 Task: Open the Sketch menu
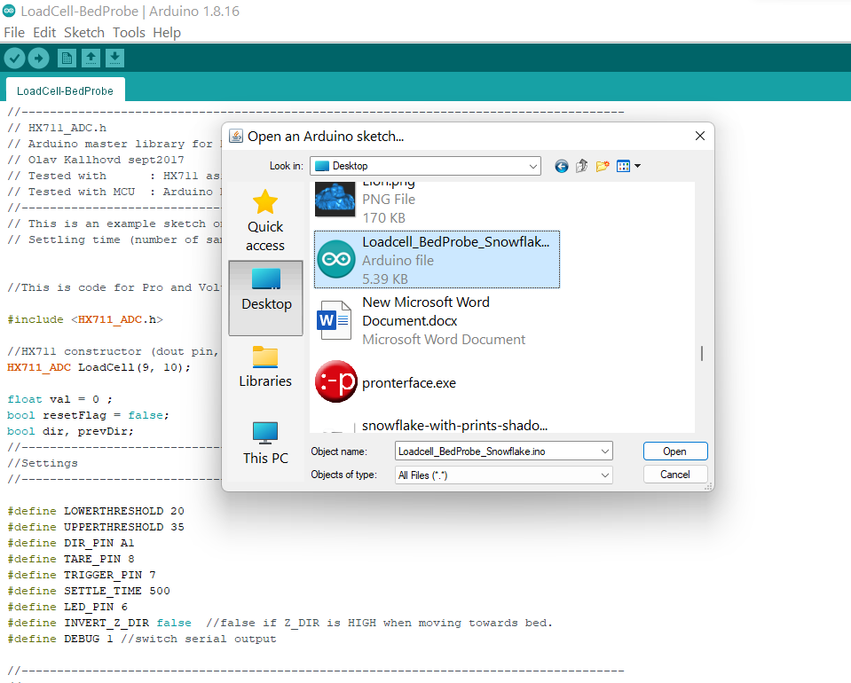pos(83,33)
